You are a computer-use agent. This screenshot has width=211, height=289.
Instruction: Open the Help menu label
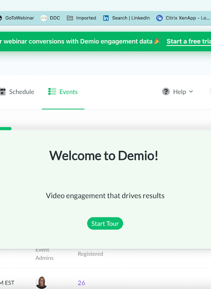pos(179,92)
